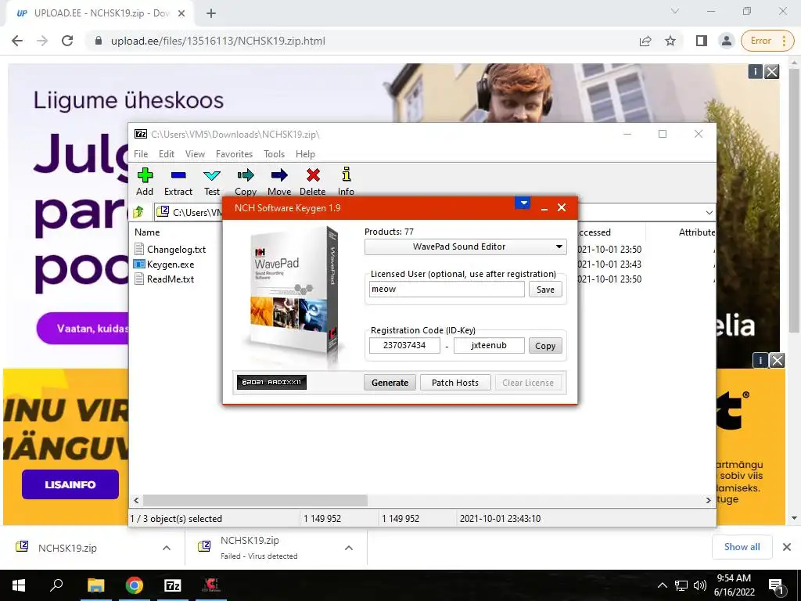
Task: Click the browser address bar URL
Action: tap(217, 41)
